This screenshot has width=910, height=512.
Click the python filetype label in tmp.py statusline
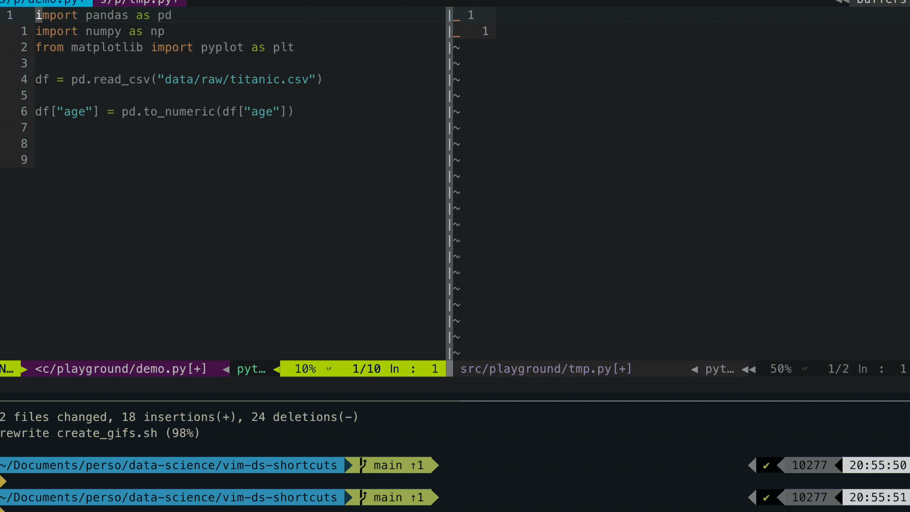[x=719, y=369]
